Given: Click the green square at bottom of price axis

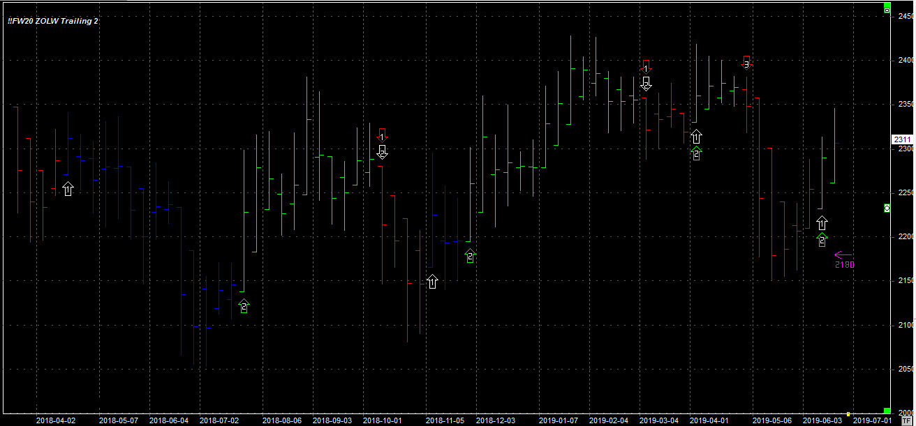Looking at the screenshot, I should (x=887, y=411).
